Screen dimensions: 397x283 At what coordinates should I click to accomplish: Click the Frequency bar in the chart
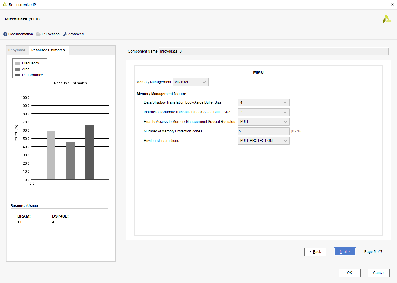point(51,155)
